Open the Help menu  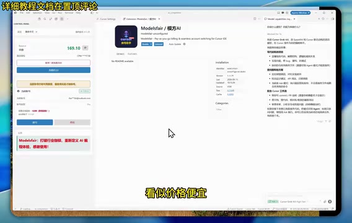78,13
